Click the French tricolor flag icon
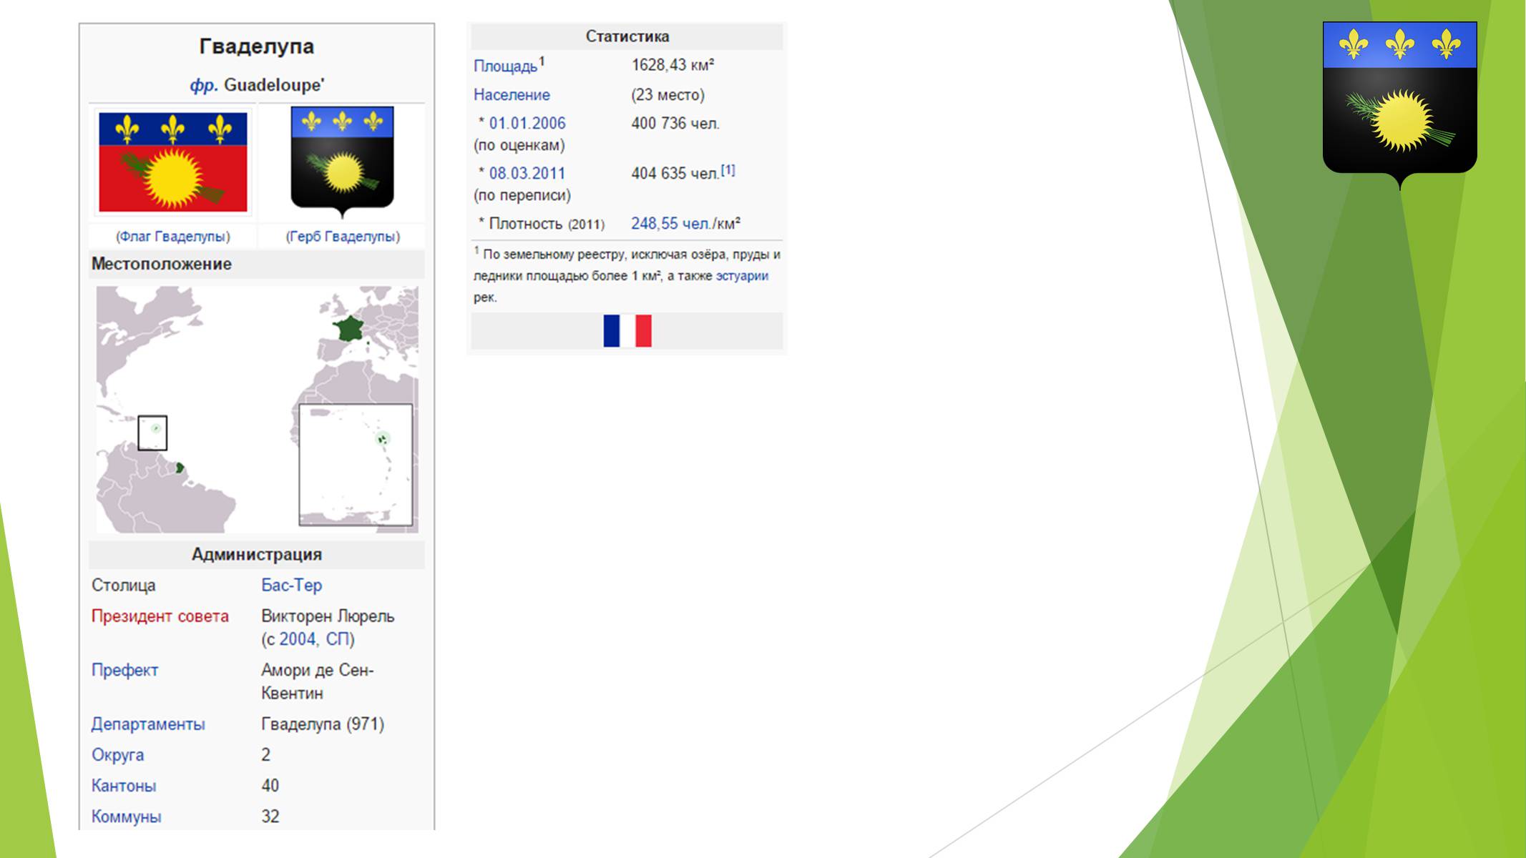1526x858 pixels. coord(627,331)
